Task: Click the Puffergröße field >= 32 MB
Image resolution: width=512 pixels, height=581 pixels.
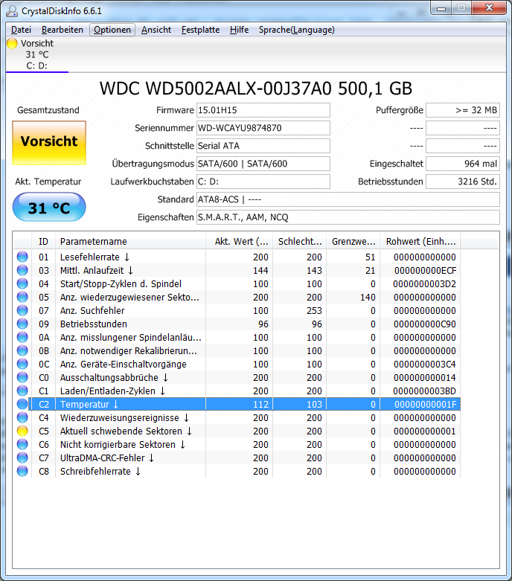Action: pos(463,110)
